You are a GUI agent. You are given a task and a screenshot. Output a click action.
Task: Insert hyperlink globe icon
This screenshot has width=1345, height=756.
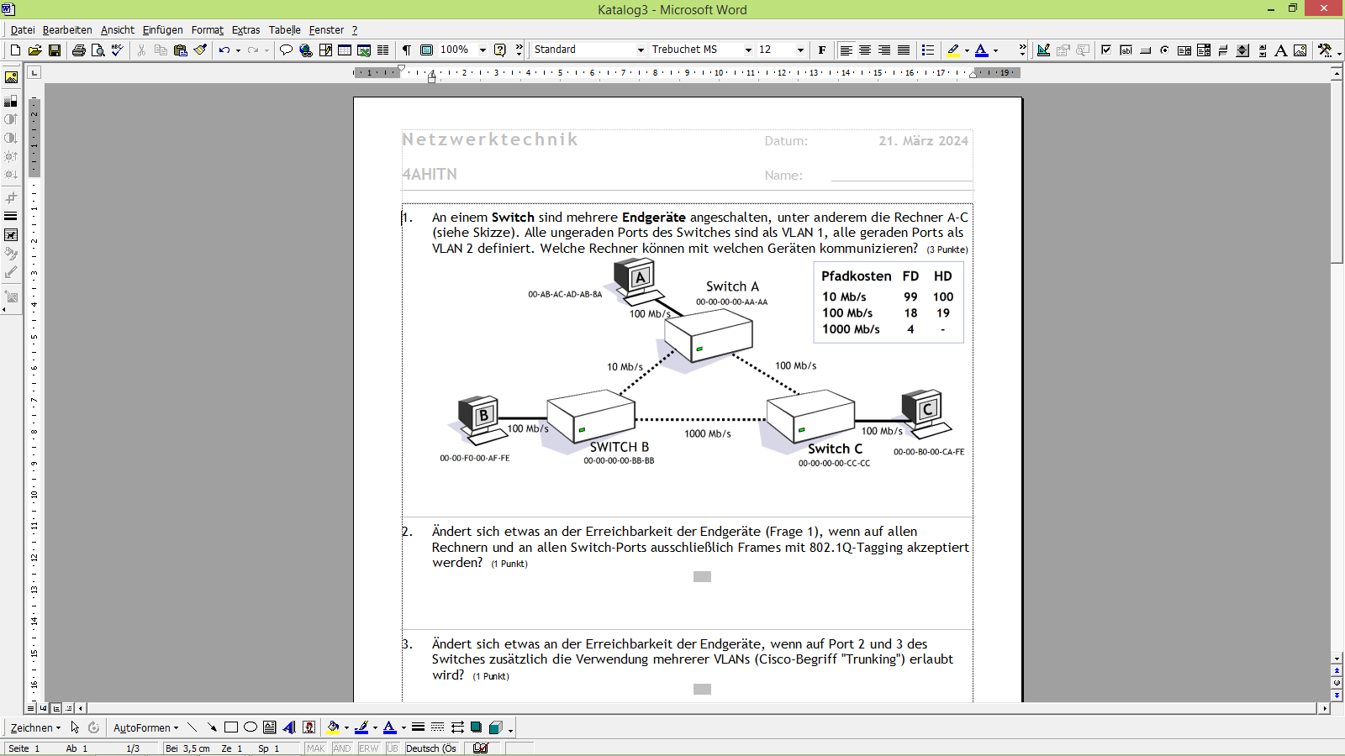[306, 50]
